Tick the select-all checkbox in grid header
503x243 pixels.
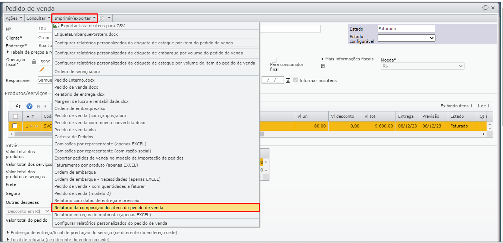tap(15, 116)
